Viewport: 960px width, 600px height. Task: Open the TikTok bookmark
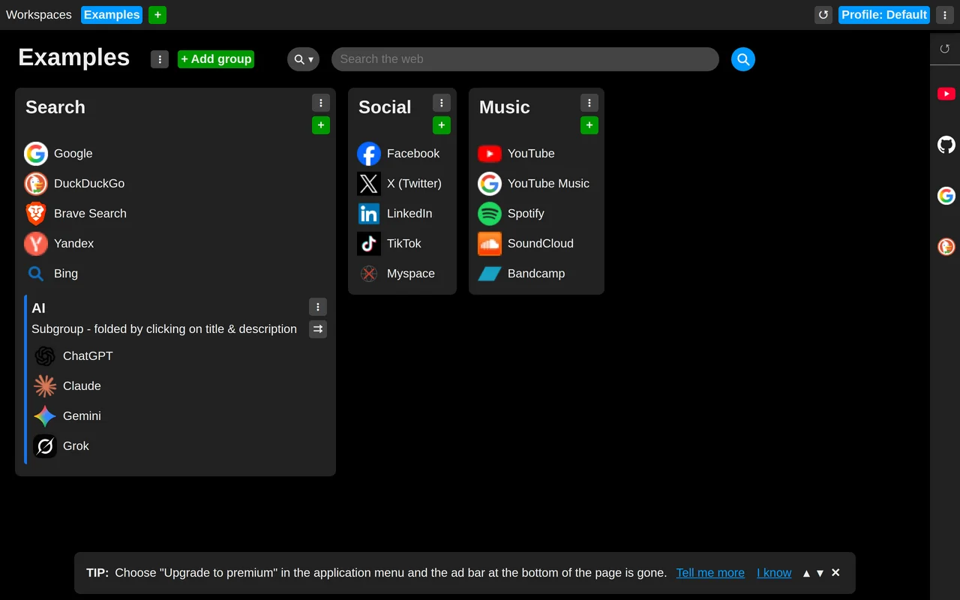click(x=389, y=243)
